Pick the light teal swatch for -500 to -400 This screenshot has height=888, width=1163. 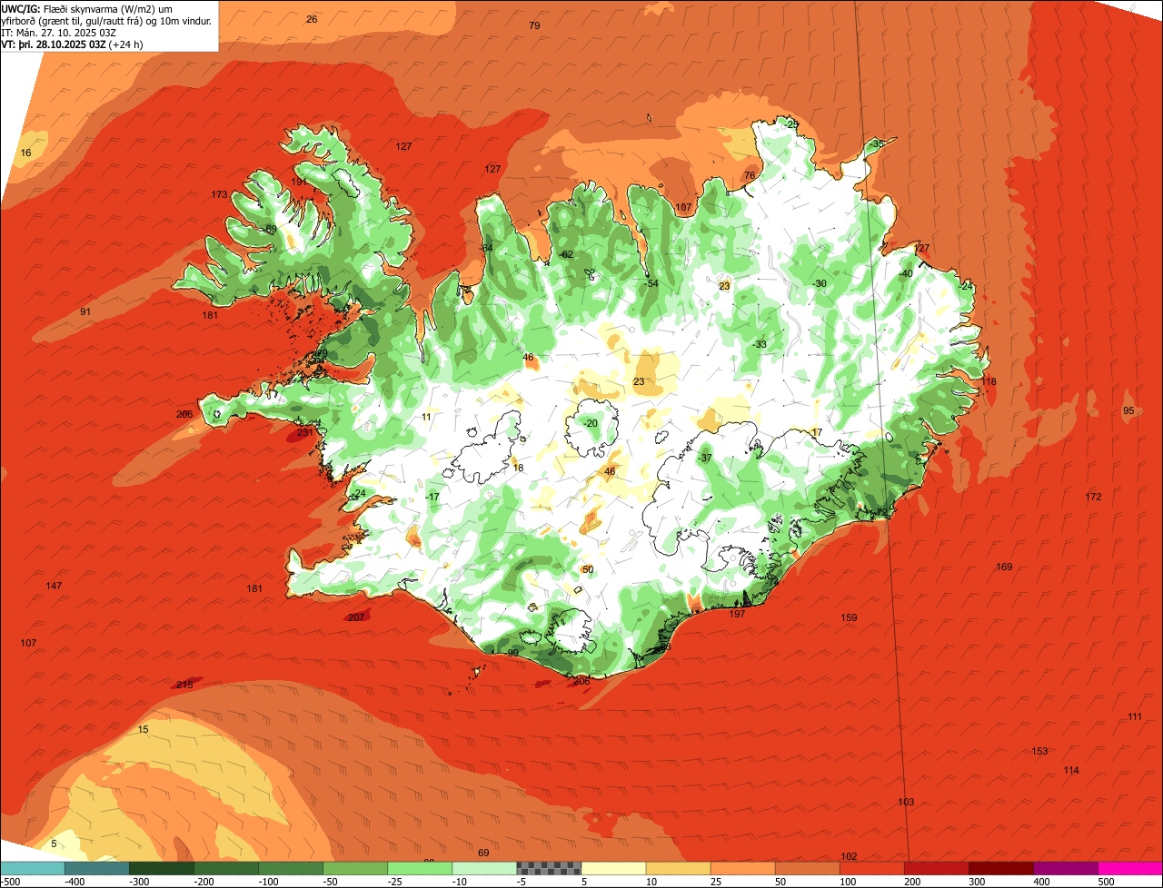[34, 868]
